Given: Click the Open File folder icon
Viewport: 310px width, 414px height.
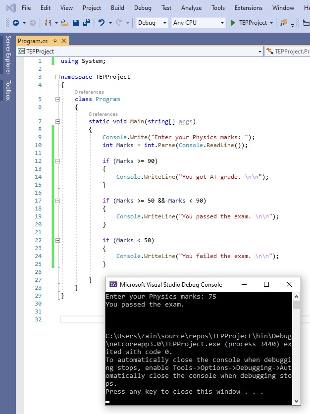Looking at the screenshot, I should [65, 23].
